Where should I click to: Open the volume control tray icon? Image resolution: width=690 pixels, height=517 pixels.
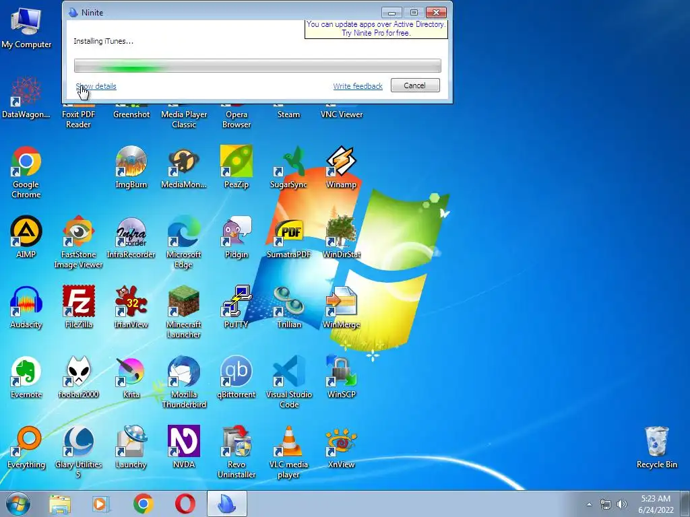(x=622, y=504)
